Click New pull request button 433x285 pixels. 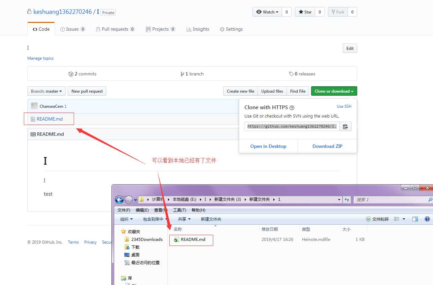click(87, 91)
